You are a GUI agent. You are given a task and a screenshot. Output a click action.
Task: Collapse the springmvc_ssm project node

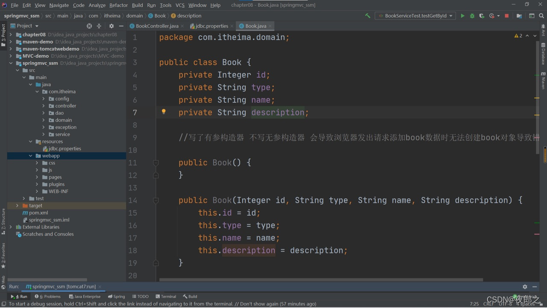[x=11, y=63]
